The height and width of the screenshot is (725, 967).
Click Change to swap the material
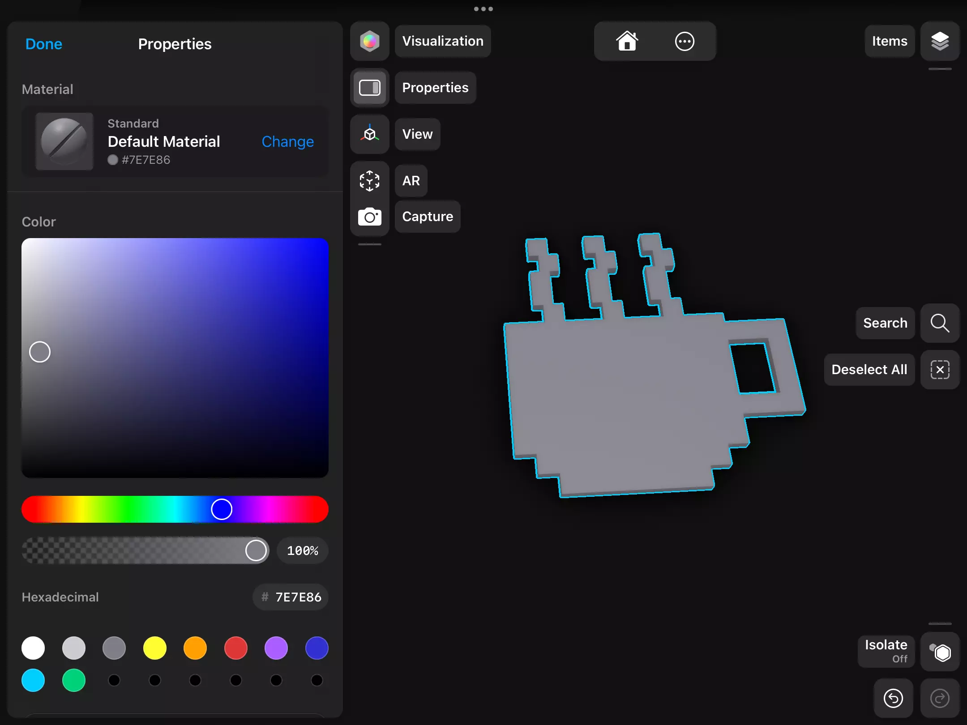(287, 141)
